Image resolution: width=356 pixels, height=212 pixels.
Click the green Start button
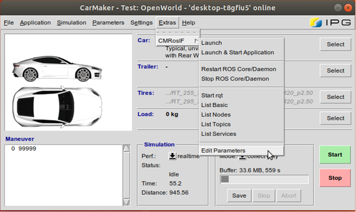335,155
